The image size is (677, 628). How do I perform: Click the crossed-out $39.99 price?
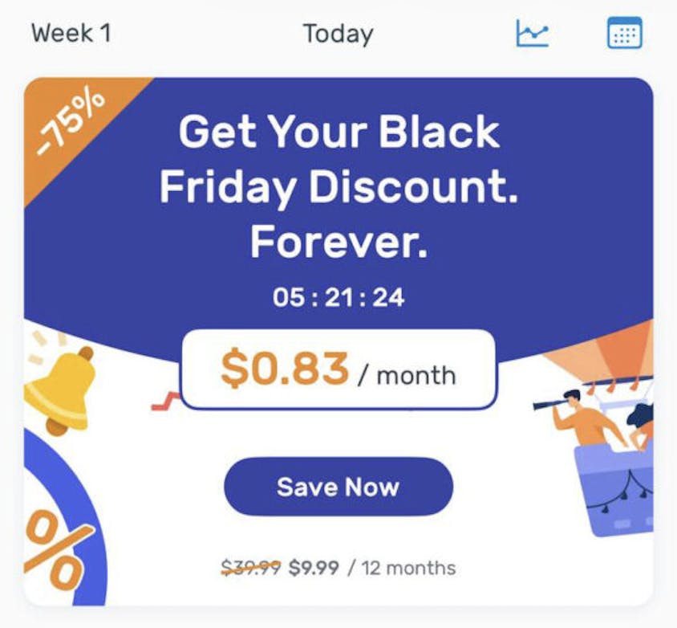251,569
